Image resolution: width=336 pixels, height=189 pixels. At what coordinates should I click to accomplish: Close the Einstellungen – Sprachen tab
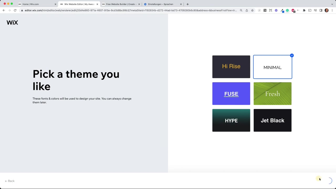(181, 4)
